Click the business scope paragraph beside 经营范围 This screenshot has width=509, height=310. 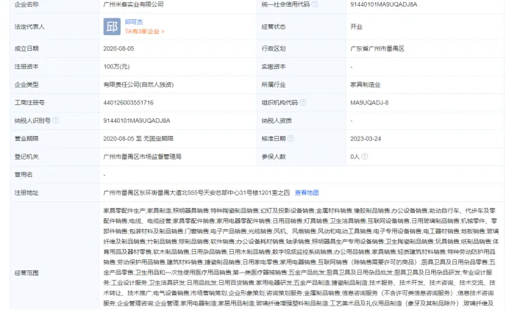[301, 257]
